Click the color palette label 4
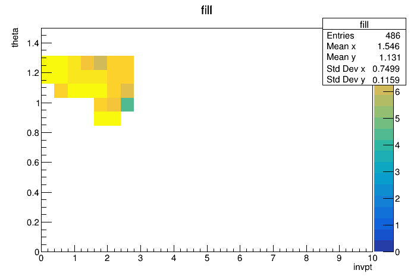The width and height of the screenshot is (414, 280). tap(397, 145)
